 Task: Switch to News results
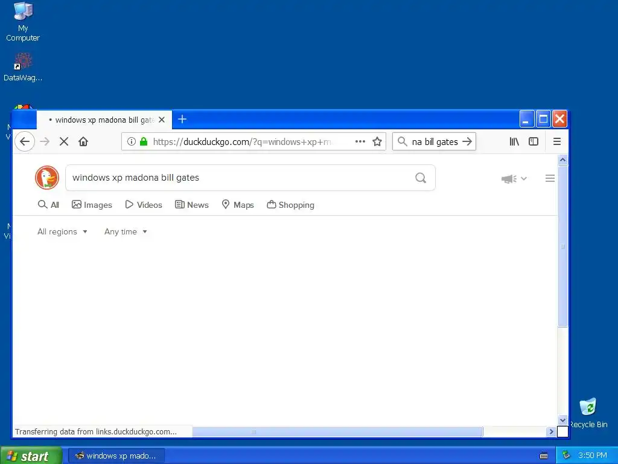[191, 205]
